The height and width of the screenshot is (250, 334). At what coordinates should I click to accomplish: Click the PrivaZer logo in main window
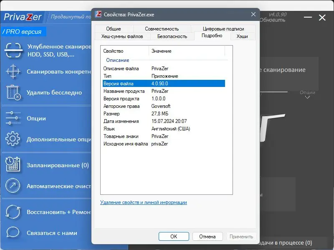coord(23,17)
